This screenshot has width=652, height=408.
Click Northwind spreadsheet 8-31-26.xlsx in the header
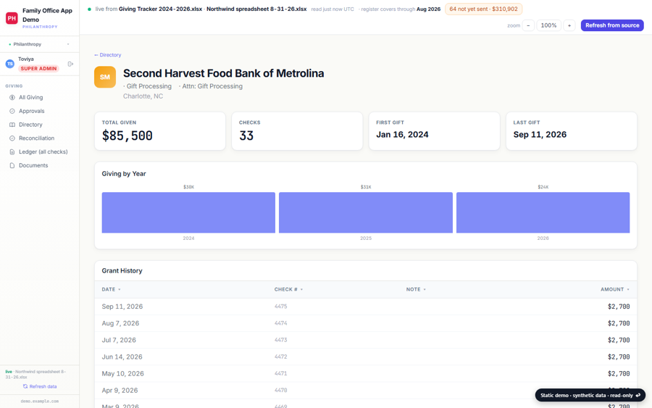point(256,9)
